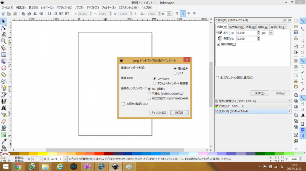Select the Connector tool

3,148
